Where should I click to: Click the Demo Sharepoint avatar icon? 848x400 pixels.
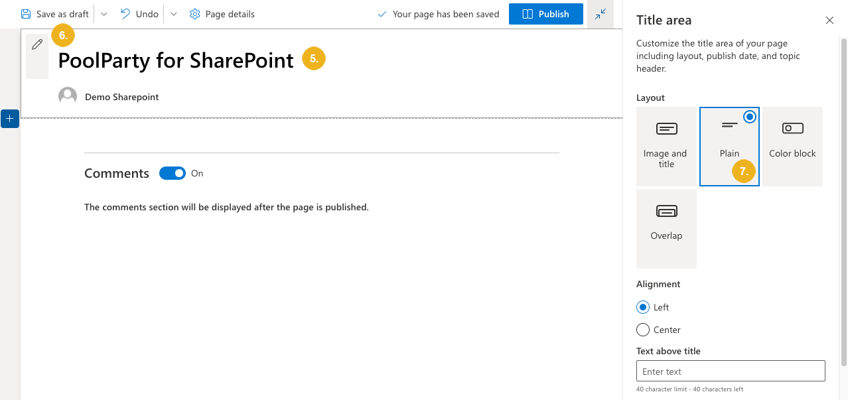pyautogui.click(x=68, y=97)
